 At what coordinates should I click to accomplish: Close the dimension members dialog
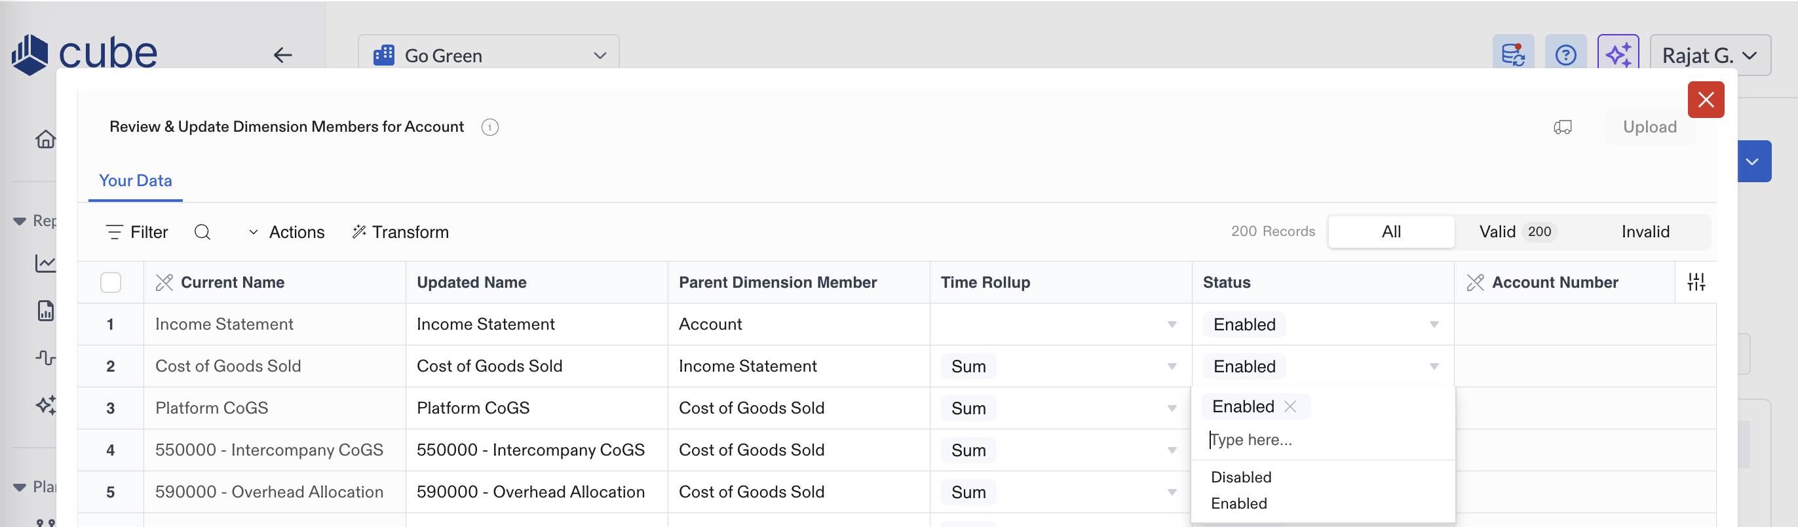point(1705,100)
